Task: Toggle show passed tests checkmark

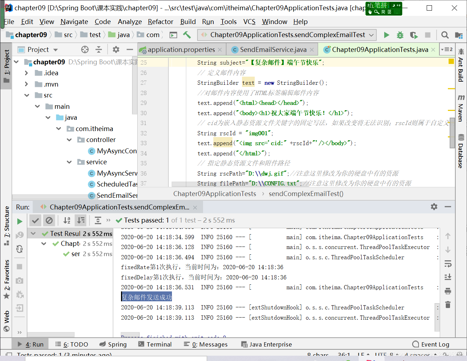Action: click(35, 220)
